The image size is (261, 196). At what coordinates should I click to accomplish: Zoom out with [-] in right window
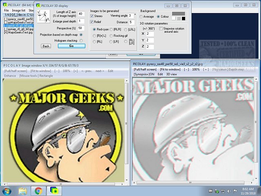click(186, 69)
